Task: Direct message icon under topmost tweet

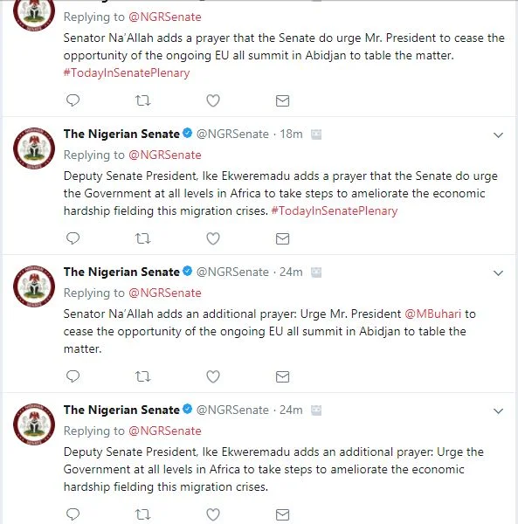Action: coord(282,101)
